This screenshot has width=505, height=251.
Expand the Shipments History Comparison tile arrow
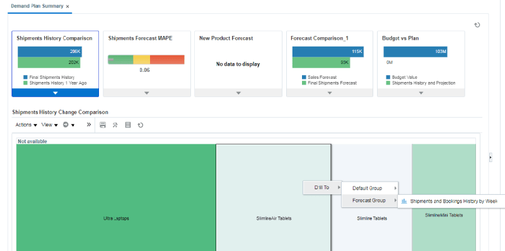[x=55, y=93]
